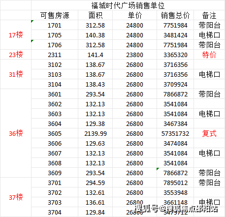
Task: Click the 销售总价 column header
Action: [x=175, y=15]
